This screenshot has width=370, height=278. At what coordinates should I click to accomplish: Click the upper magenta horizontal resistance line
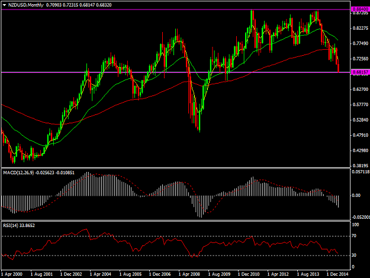[x=176, y=9]
